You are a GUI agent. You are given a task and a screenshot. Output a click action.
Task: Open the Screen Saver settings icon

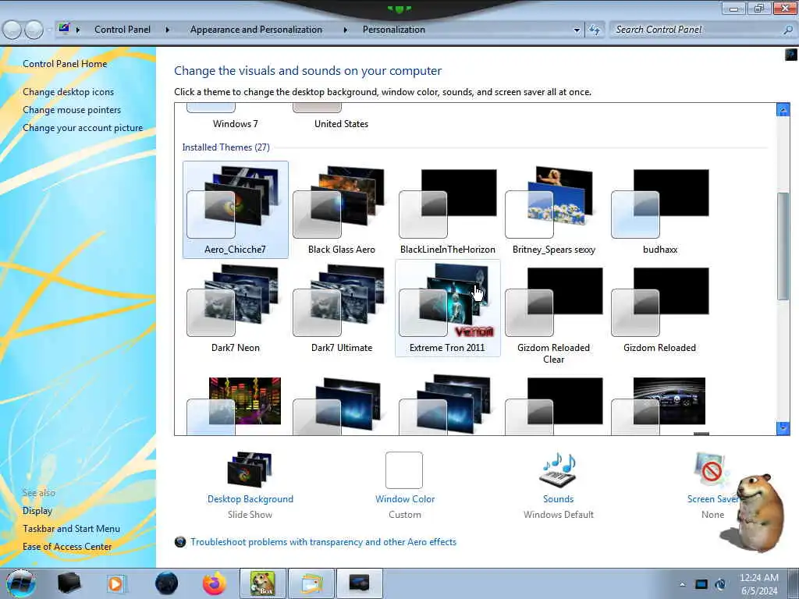point(710,470)
